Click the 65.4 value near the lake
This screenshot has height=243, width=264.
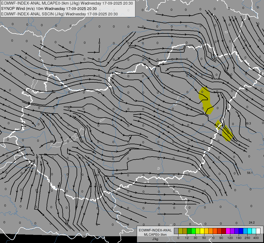coord(53,141)
